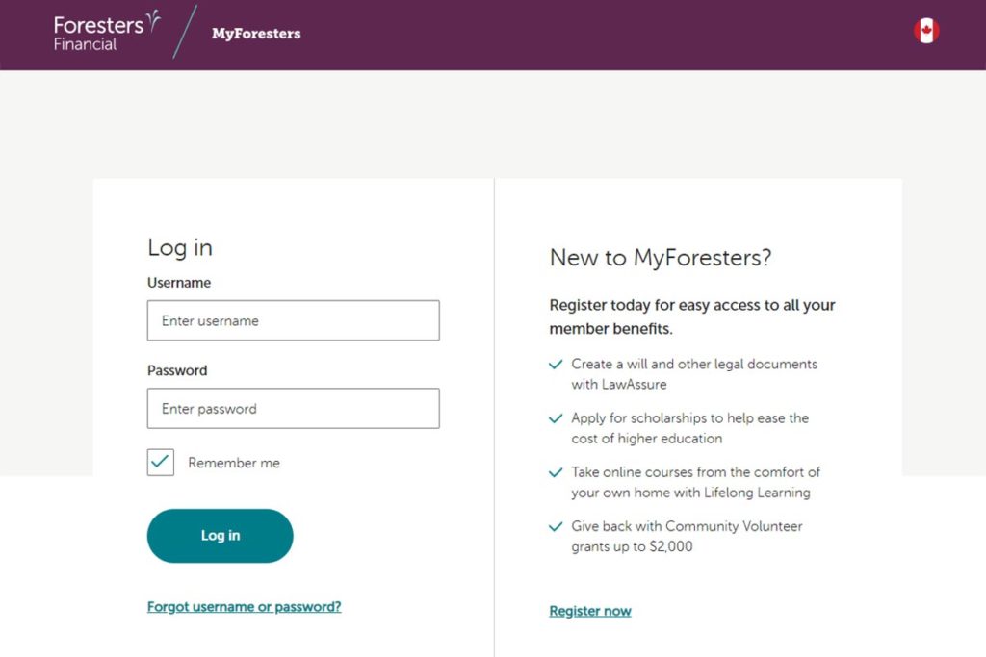Select the Log in heading
Image resolution: width=986 pixels, height=657 pixels.
click(x=179, y=248)
